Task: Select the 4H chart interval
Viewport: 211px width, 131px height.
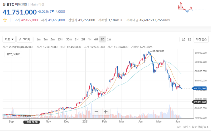Action: pyautogui.click(x=89, y=39)
